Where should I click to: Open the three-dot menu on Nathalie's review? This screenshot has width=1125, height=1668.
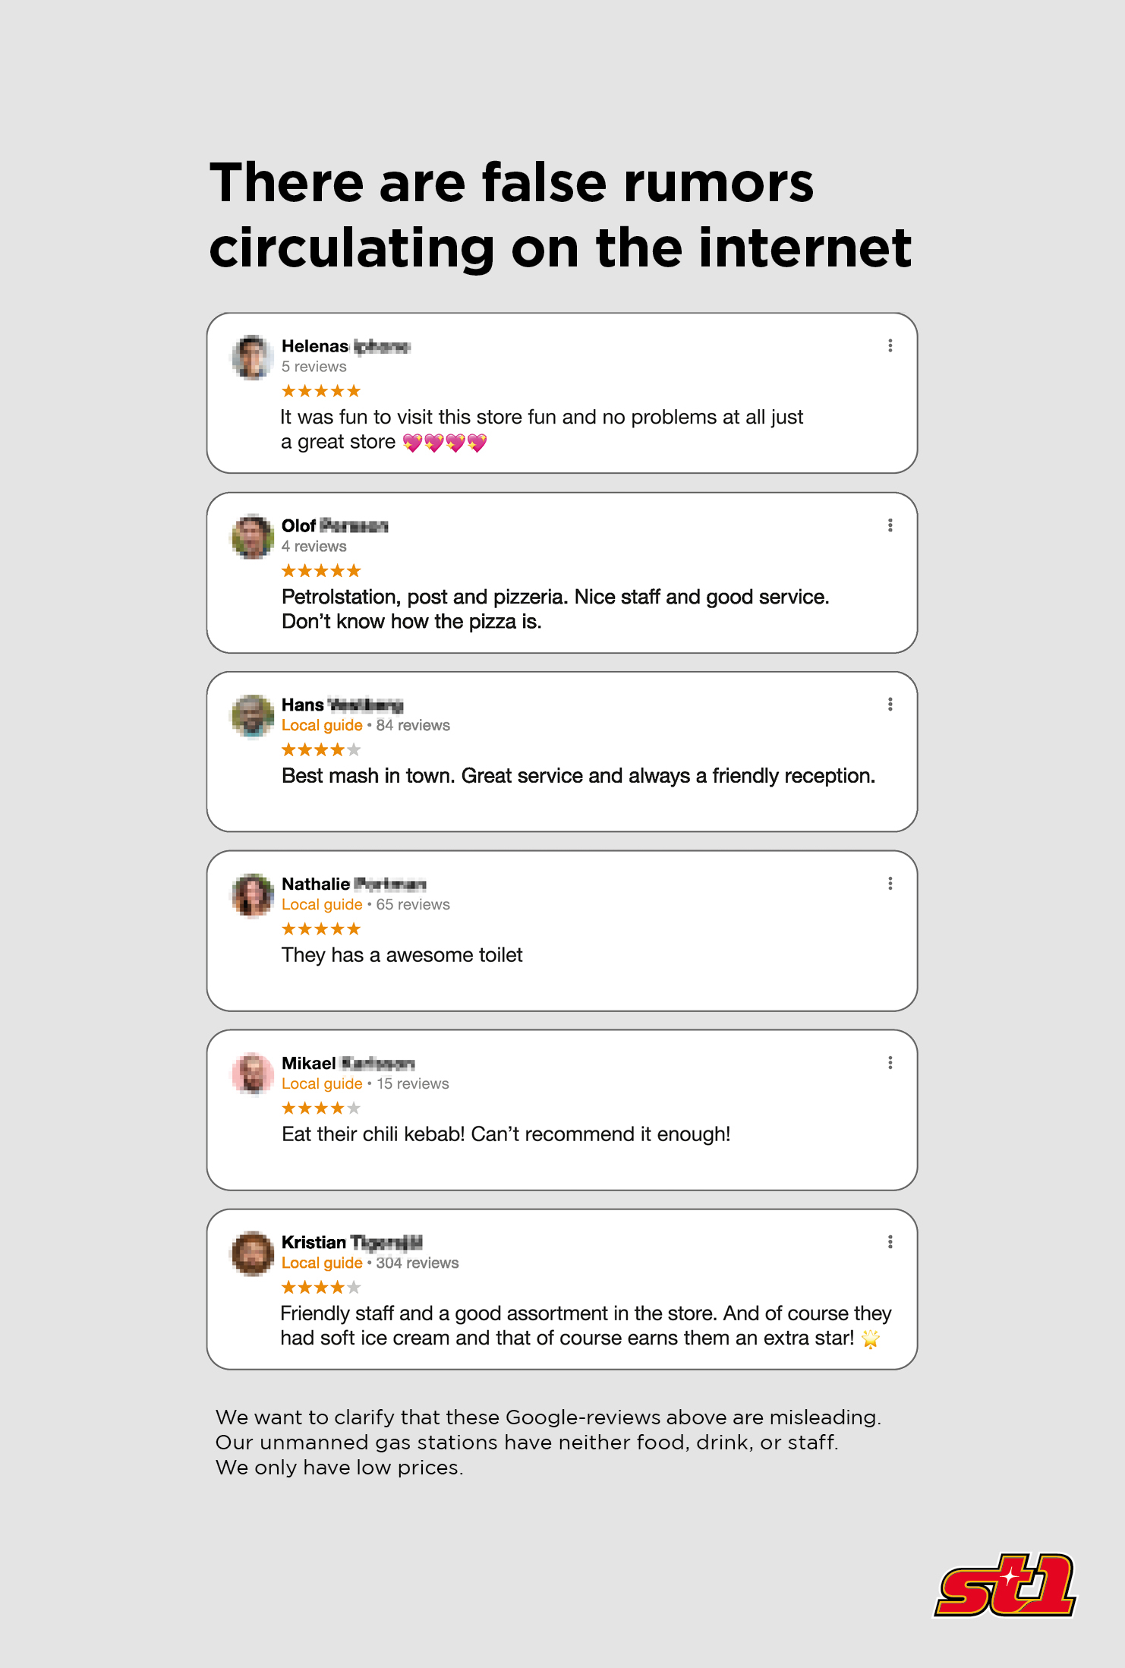pos(890,884)
